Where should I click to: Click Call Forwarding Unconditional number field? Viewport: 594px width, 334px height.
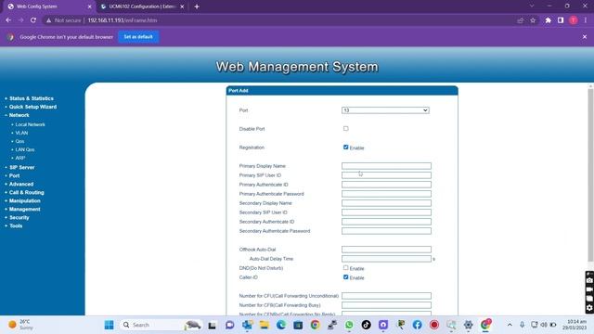(386, 296)
